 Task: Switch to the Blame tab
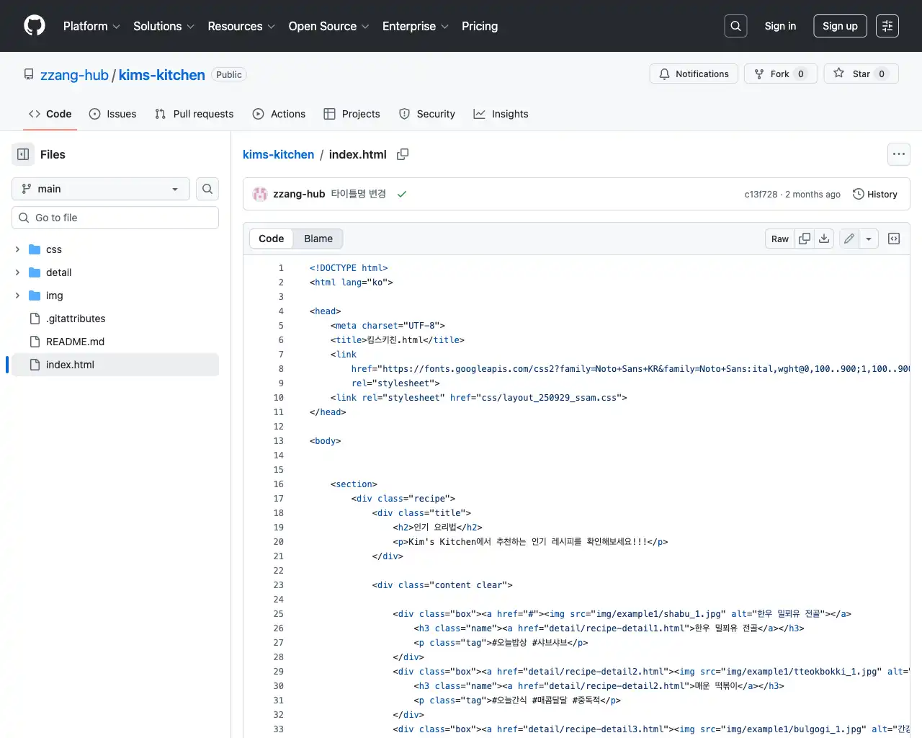click(x=318, y=239)
